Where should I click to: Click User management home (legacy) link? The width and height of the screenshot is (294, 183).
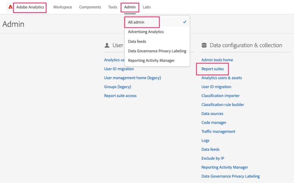[132, 78]
